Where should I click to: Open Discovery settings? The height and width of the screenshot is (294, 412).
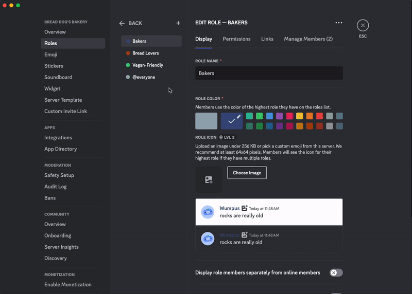(x=73, y=259)
